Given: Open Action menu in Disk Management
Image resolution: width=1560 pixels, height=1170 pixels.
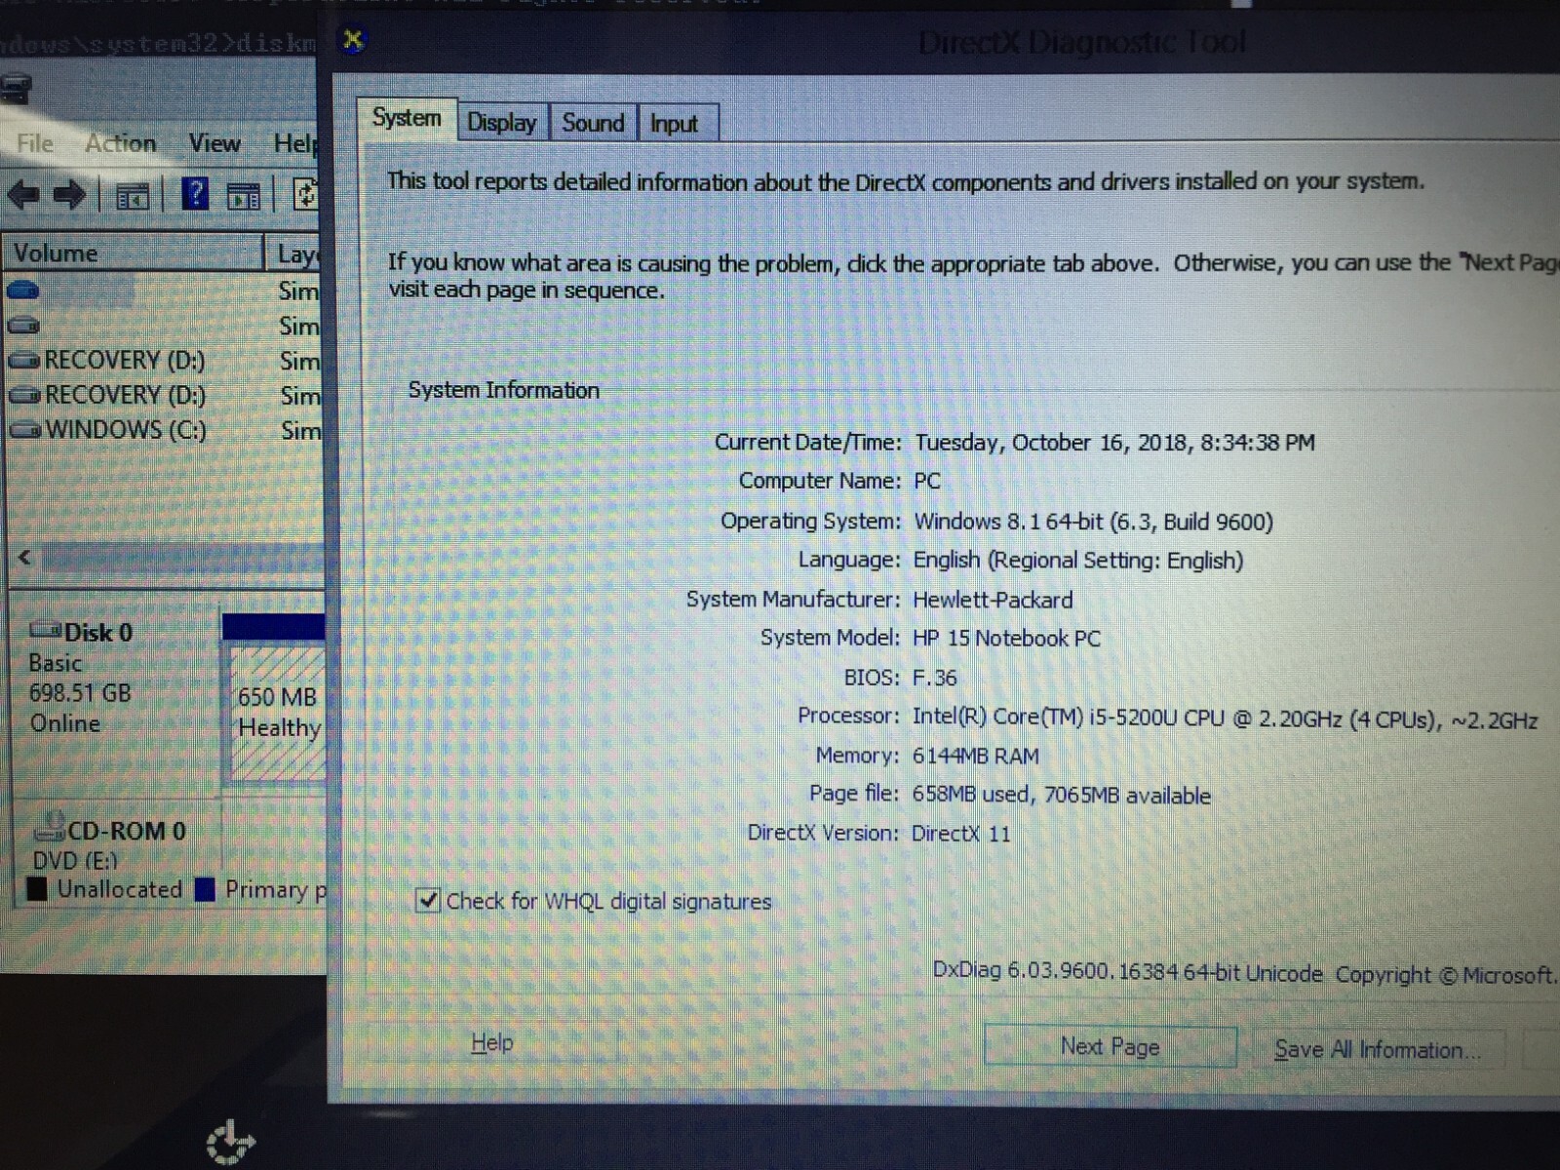Looking at the screenshot, I should point(121,144).
